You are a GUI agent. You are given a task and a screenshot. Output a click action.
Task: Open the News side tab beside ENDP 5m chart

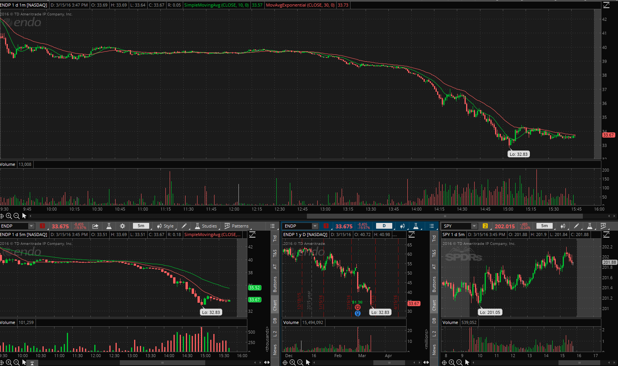[275, 350]
